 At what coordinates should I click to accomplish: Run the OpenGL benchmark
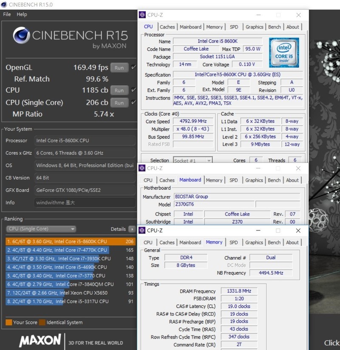point(119,67)
